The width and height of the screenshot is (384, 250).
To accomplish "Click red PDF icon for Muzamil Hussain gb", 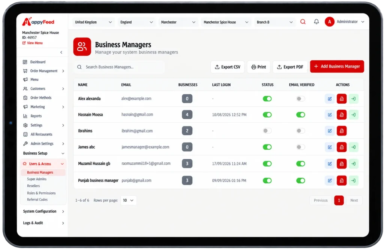I will (x=341, y=164).
